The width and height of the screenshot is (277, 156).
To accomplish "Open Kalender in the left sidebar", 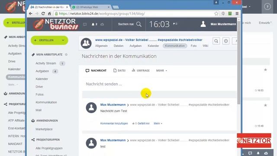I will pyautogui.click(x=42, y=79).
